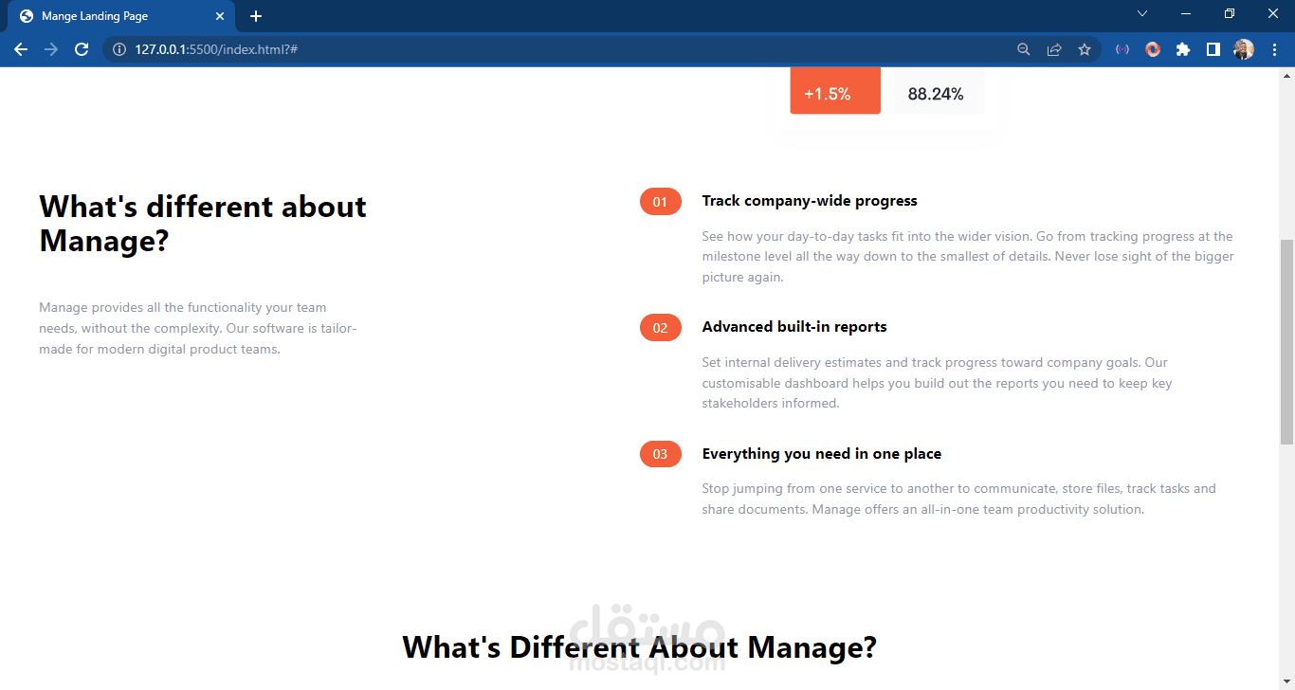Screen dimensions: 1295x690
Task: Click the page vertical scrollbar thumb
Action: coord(1286,341)
